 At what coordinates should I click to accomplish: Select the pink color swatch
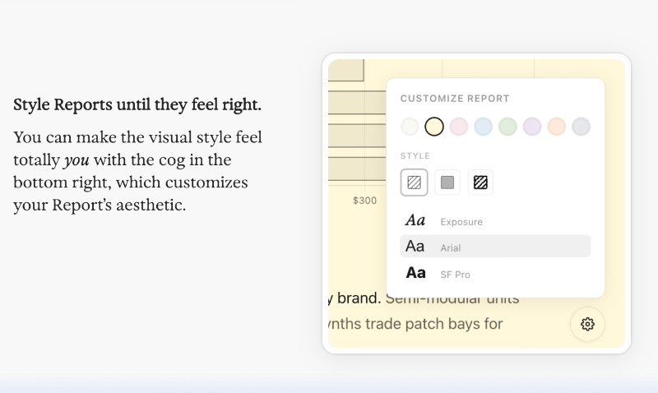tap(459, 127)
